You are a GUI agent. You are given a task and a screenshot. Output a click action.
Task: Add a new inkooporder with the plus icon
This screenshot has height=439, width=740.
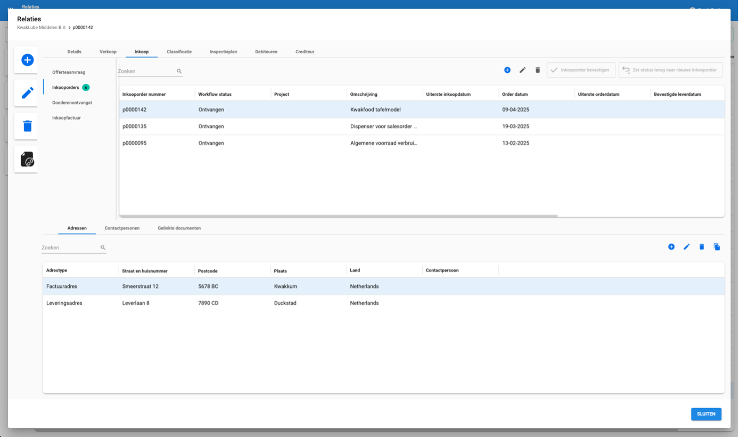[507, 70]
